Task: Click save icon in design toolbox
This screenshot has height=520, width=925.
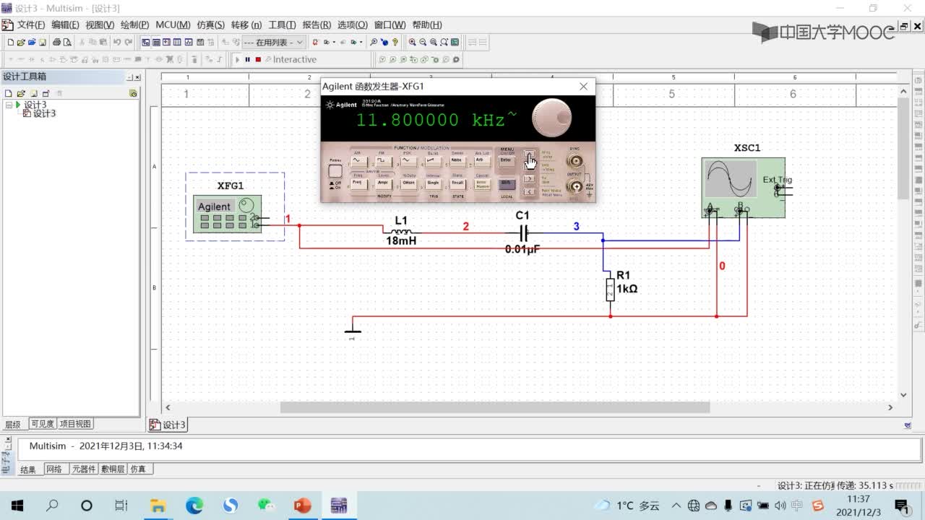Action: pyautogui.click(x=33, y=93)
